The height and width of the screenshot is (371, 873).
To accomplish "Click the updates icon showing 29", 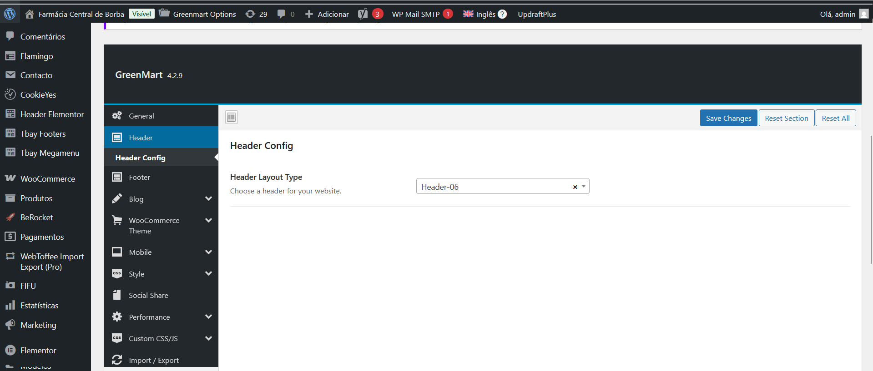I will coord(250,14).
